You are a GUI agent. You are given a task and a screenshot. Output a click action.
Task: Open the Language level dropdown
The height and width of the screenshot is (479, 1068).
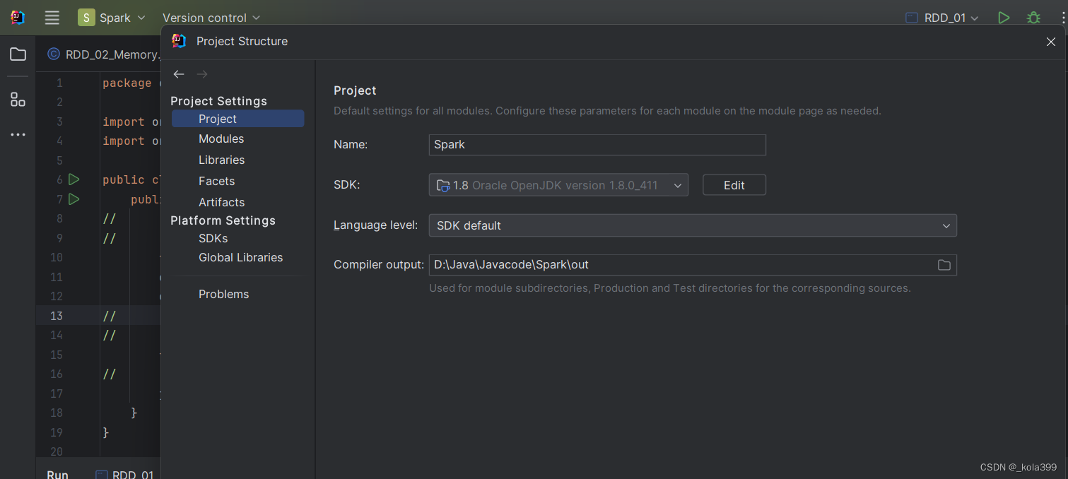(x=693, y=225)
